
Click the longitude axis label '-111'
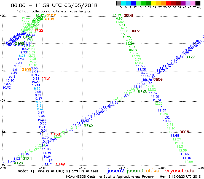[122, 168]
